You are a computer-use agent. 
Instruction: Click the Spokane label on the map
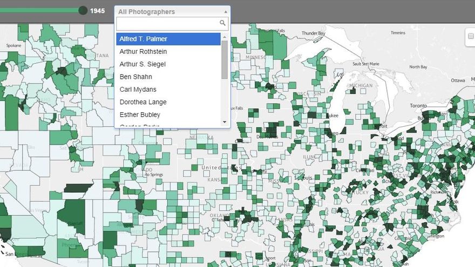coord(13,46)
